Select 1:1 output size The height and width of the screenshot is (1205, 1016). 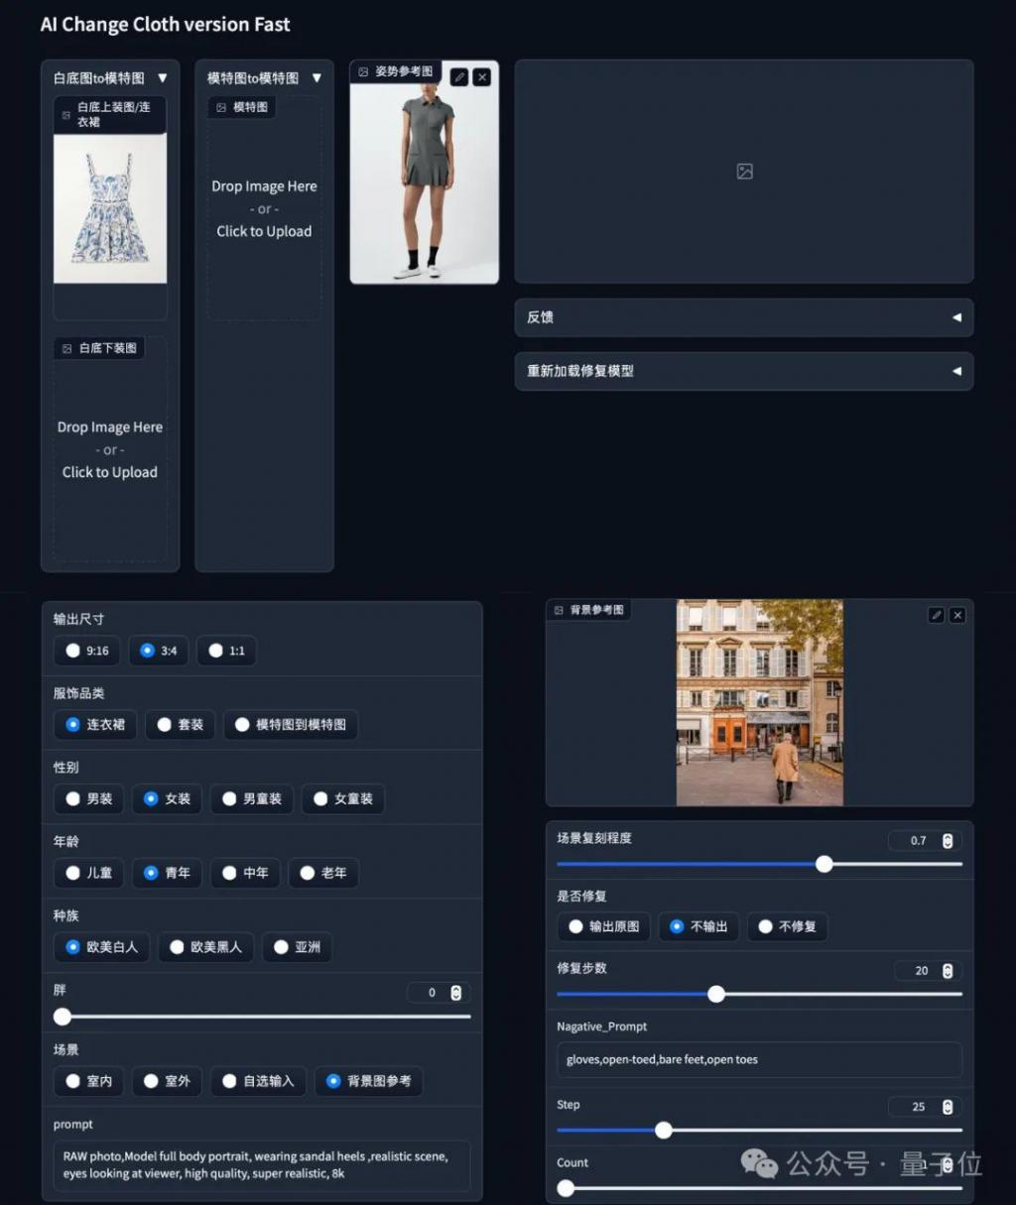[226, 651]
